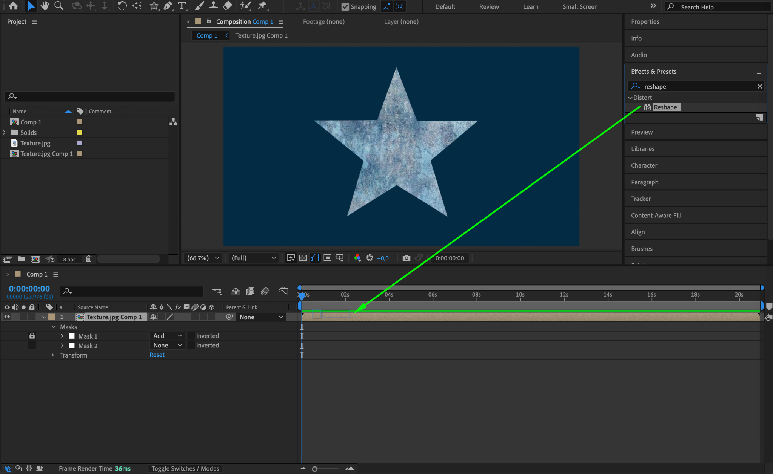Select the Puppet Pin tool
773x474 pixels.
262,6
